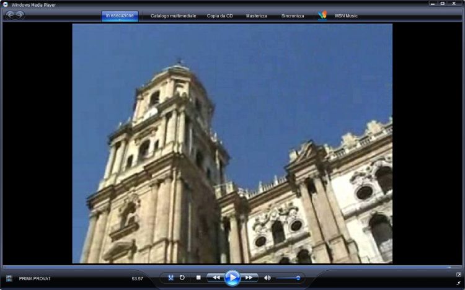The image size is (465, 290).
Task: Toggle shuffle mode
Action: coord(171,278)
